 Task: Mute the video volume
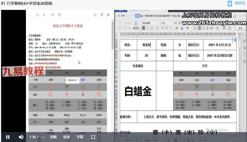click(21, 137)
